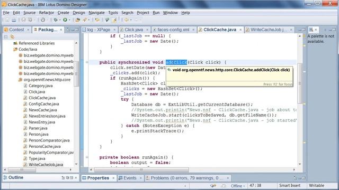
Task: Open the Search dropdown arrow
Action: 88,20
